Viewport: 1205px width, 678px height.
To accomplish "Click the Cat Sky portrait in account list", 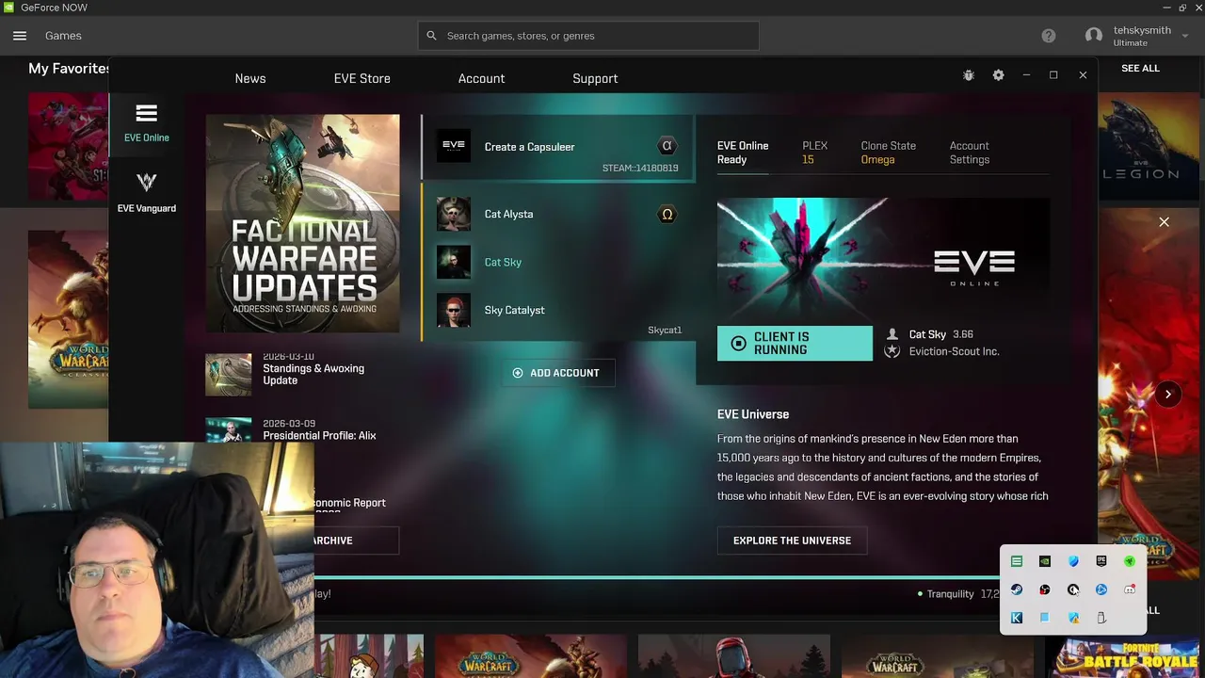I will pyautogui.click(x=453, y=262).
